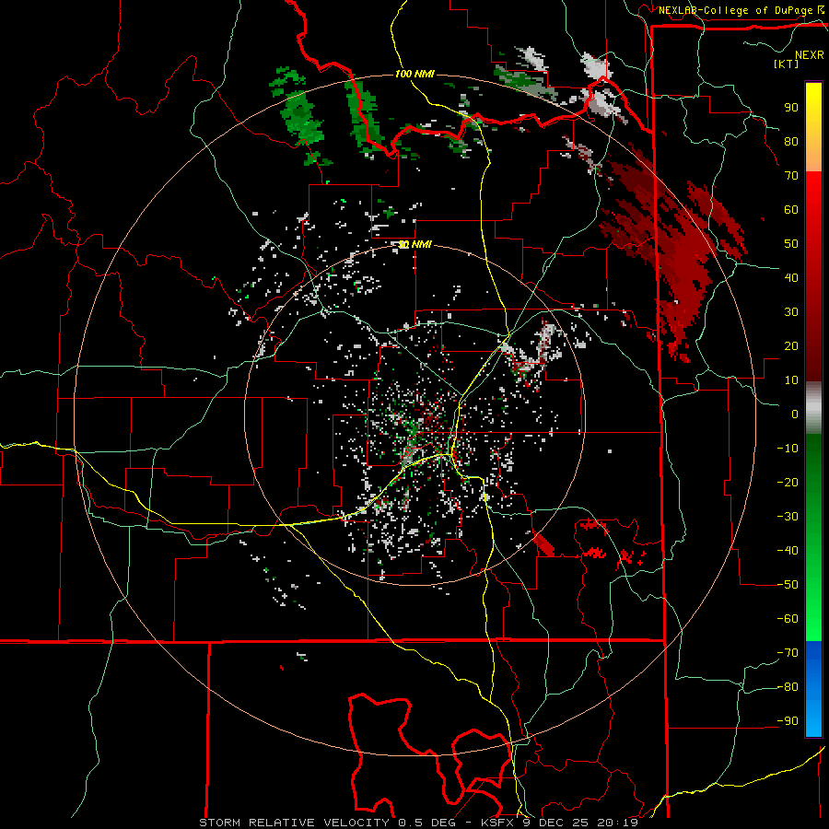Click the "50" value on the velocity scale
Screen dimensions: 829x829
[791, 244]
